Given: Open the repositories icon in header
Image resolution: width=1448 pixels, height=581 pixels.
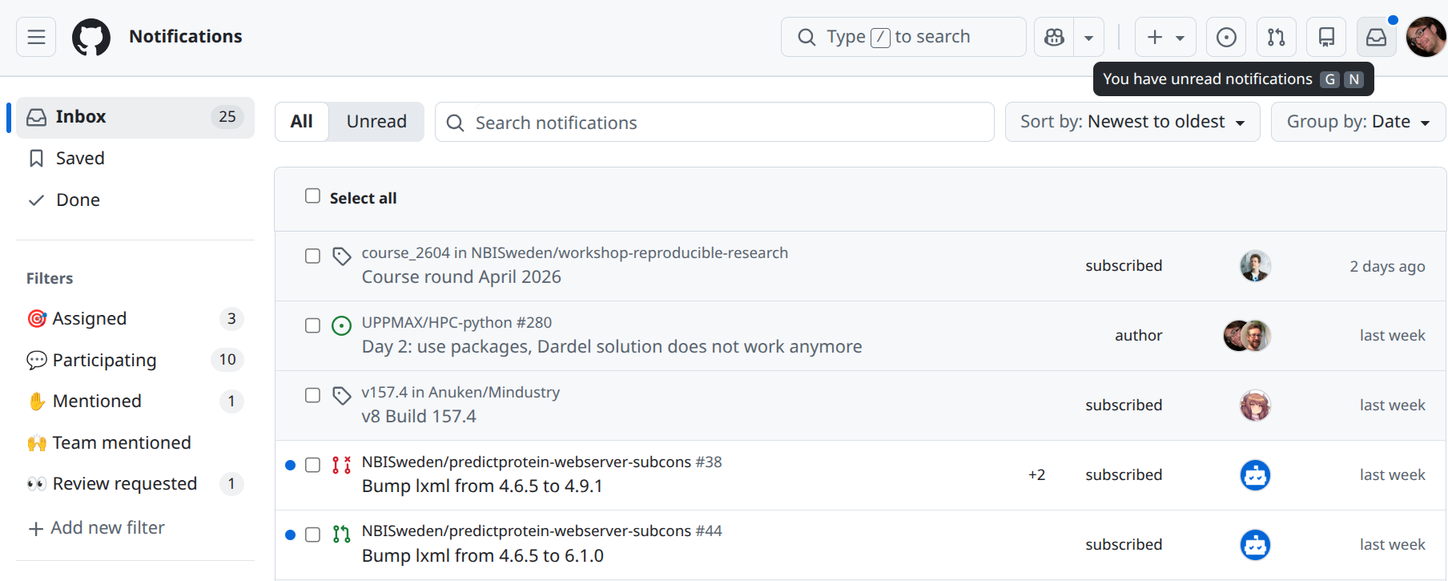Looking at the screenshot, I should [x=1326, y=37].
